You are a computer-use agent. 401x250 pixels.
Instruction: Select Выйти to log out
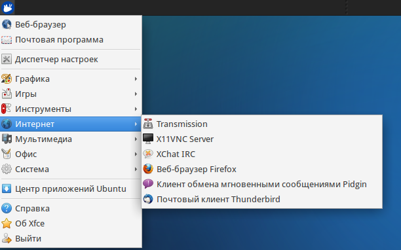tap(71, 238)
